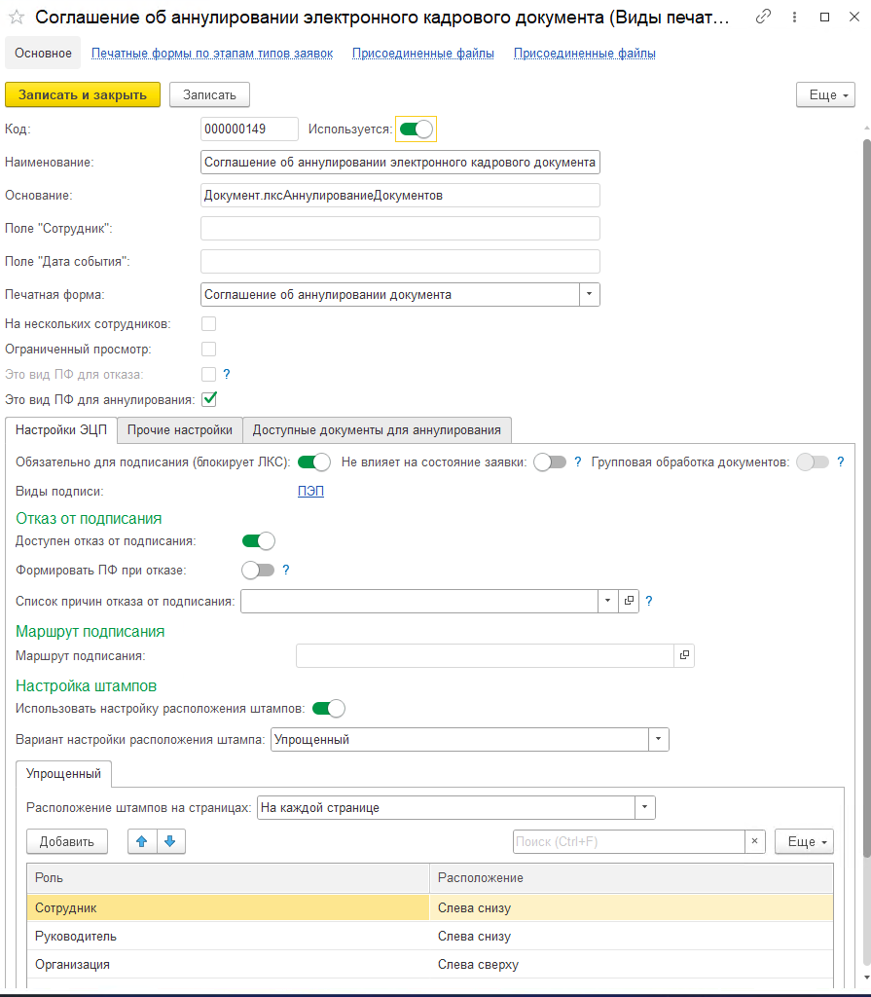This screenshot has height=997, width=871.
Task: Open 'ПЭП' signature types link
Action: coord(310,492)
